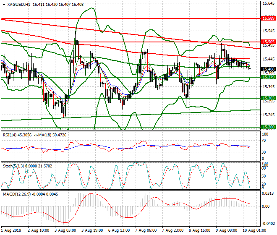Click the OHLC values in chart header
The image size is (277, 235).
coord(58,5)
